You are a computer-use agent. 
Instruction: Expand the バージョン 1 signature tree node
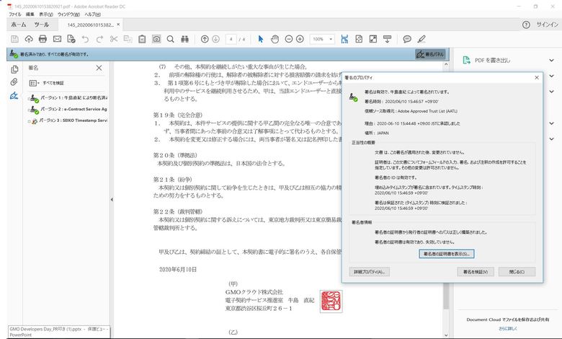tap(29, 98)
